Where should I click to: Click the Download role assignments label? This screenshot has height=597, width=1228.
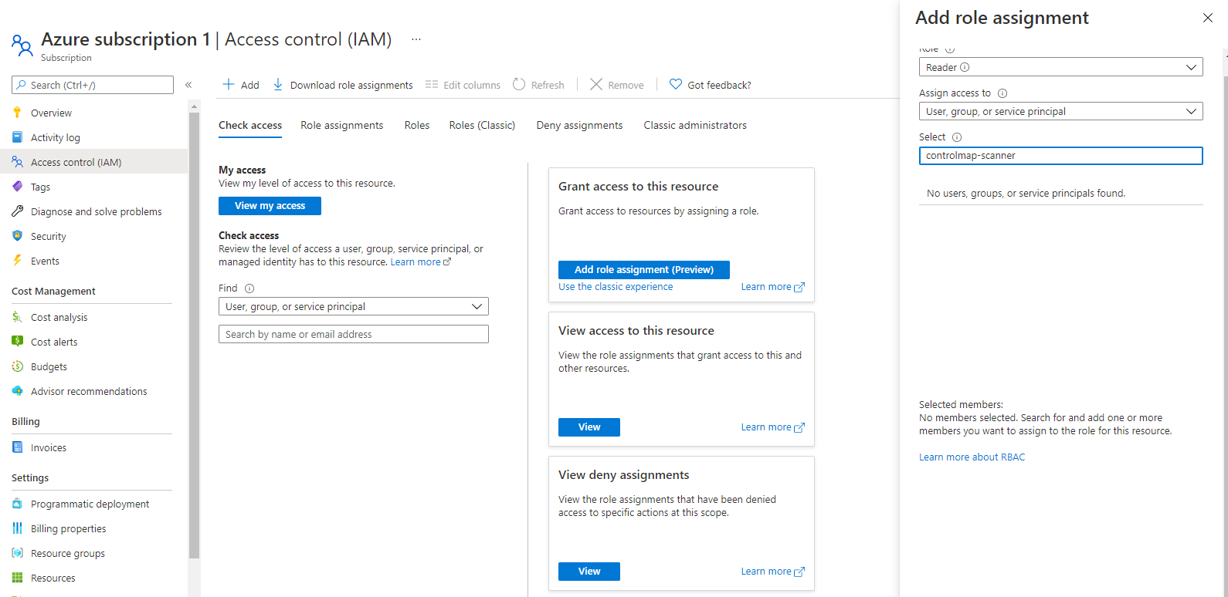coord(351,85)
